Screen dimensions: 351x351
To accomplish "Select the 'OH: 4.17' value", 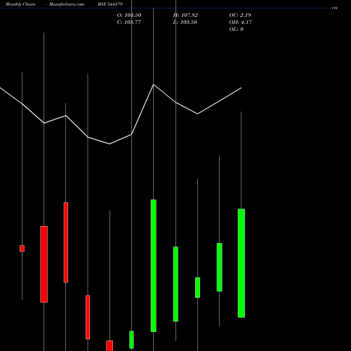I will [x=241, y=22].
